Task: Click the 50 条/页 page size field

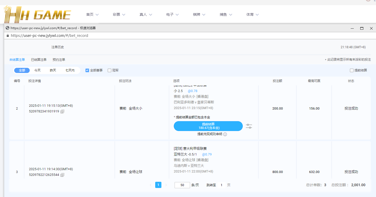Action: [x=182, y=185]
